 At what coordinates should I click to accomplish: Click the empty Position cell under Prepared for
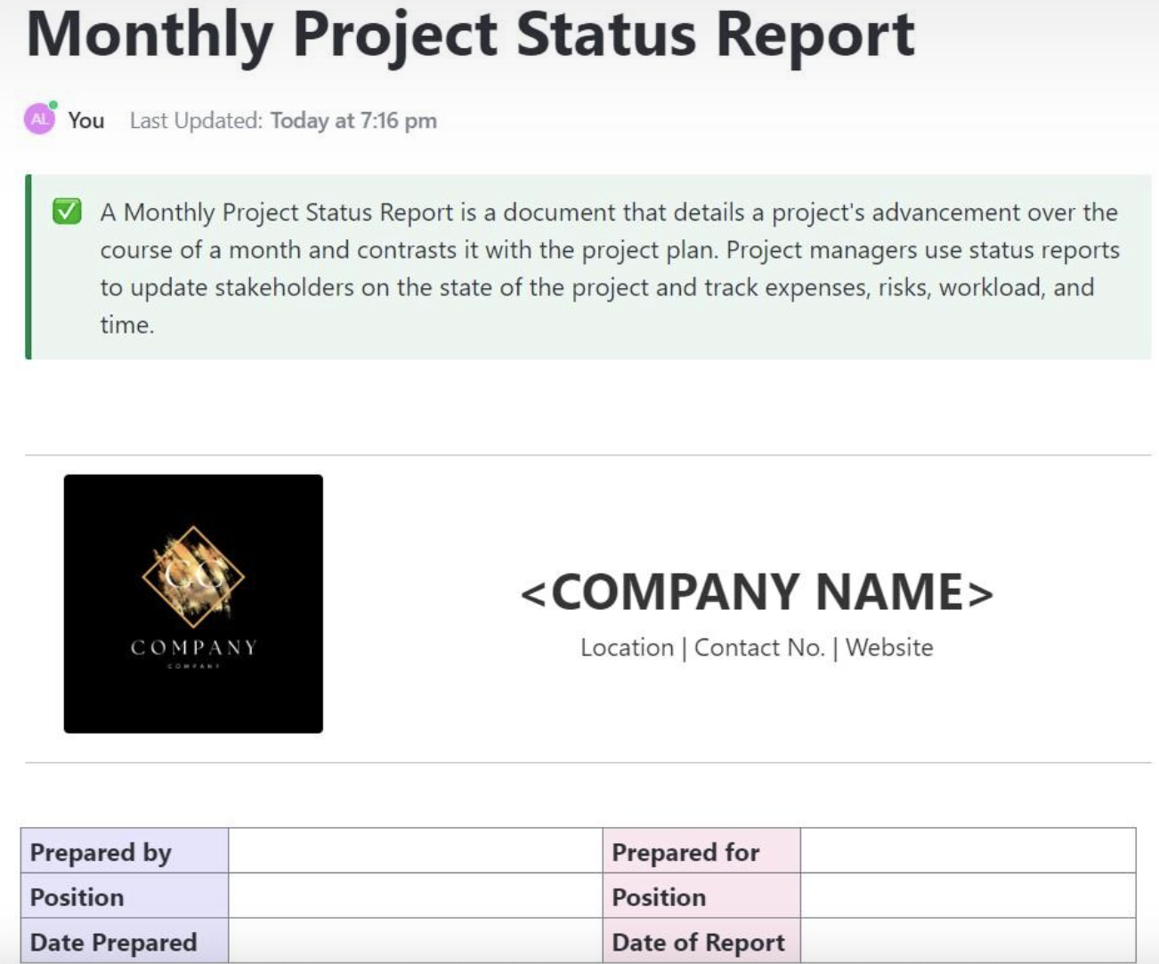click(968, 896)
